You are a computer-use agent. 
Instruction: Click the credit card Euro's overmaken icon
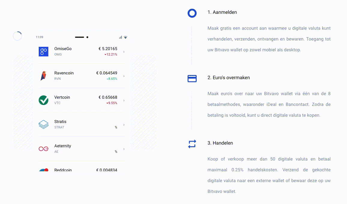tap(192, 79)
